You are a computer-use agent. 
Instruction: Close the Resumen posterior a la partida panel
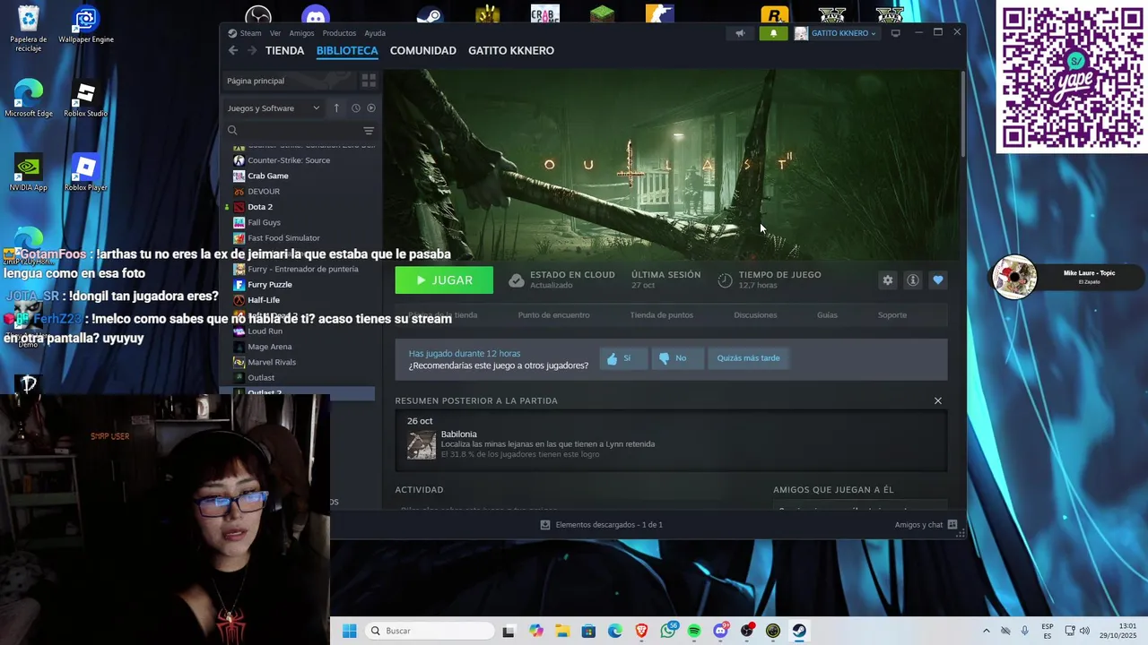coord(938,400)
